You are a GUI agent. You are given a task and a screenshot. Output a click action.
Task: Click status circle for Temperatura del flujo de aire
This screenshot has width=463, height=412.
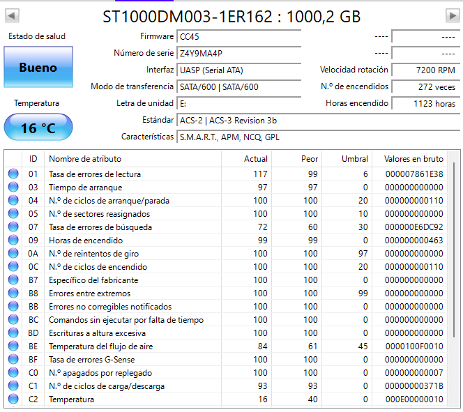tap(13, 346)
